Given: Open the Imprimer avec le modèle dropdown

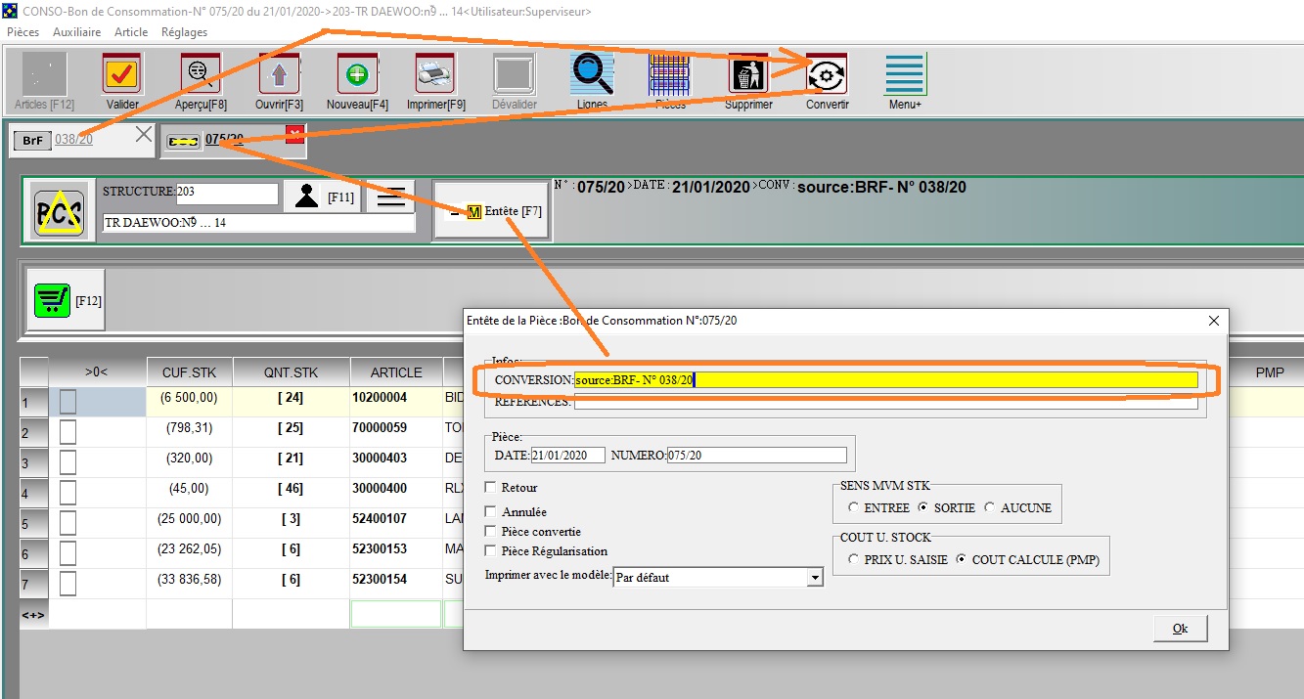Looking at the screenshot, I should 815,578.
